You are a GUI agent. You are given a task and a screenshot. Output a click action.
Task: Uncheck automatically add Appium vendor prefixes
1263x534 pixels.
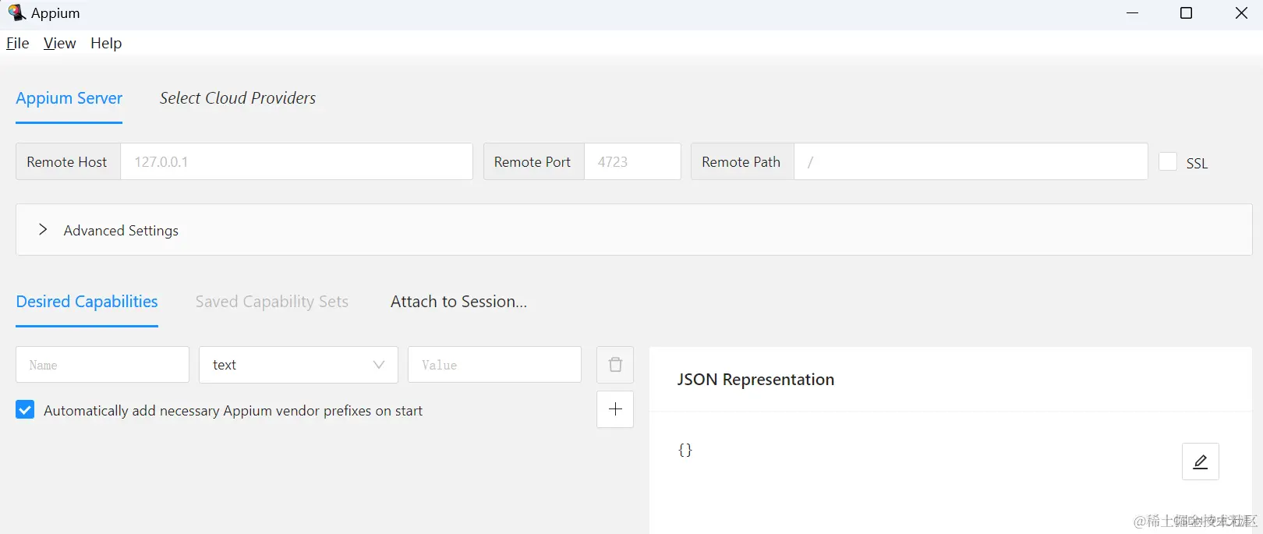25,410
